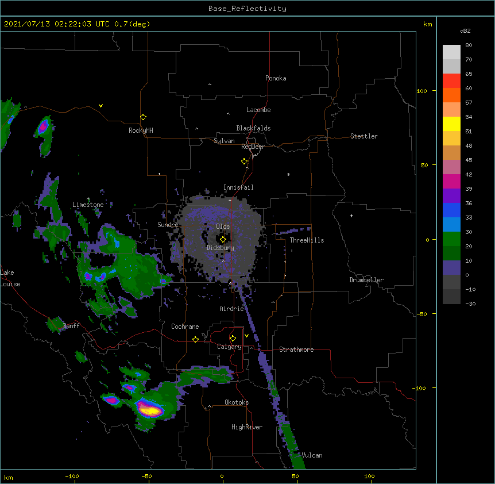Screen dimensions: 495x484
Task: Click the yellow marker below Cochrane
Action: coord(195,339)
